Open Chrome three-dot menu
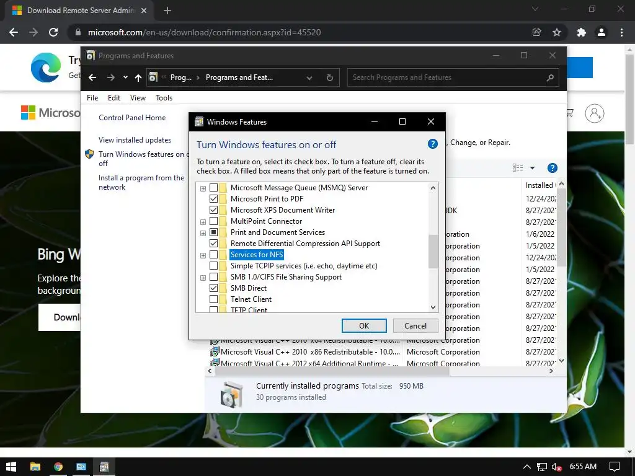 [621, 32]
